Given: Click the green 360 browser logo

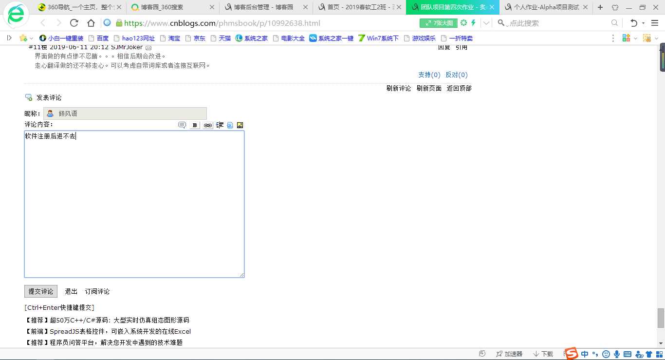Looking at the screenshot, I should coord(16,15).
